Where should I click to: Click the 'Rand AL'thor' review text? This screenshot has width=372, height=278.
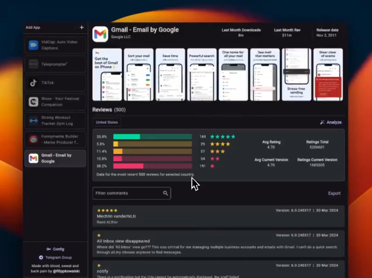click(107, 222)
